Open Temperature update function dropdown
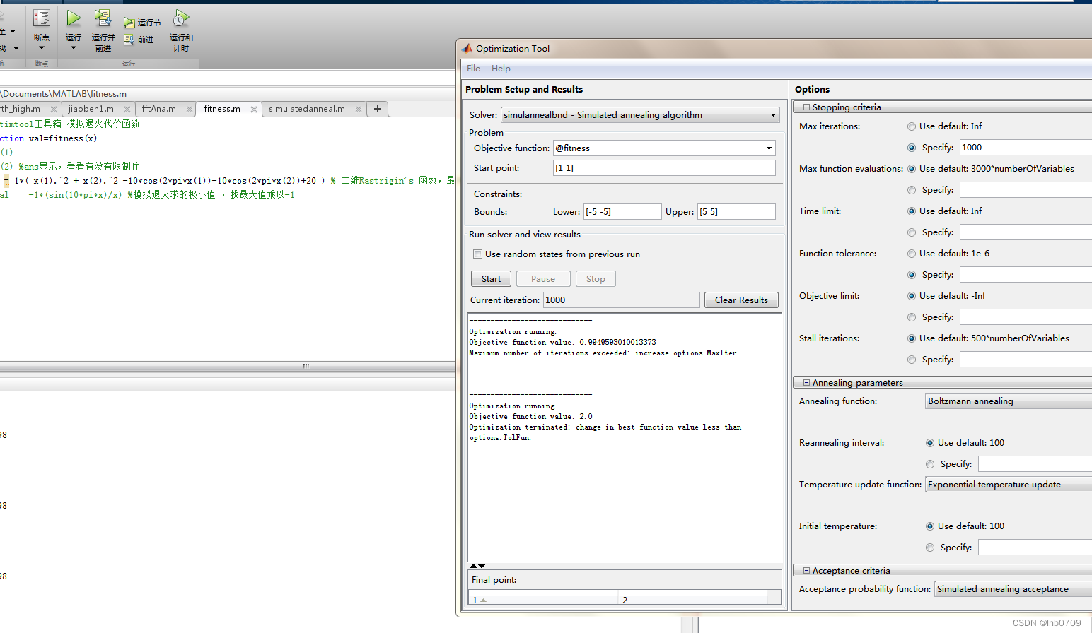Screen dimensions: 1092x633 (x=1009, y=485)
